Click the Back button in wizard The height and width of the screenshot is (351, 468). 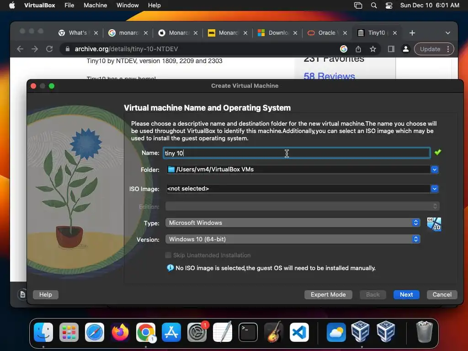pos(373,295)
